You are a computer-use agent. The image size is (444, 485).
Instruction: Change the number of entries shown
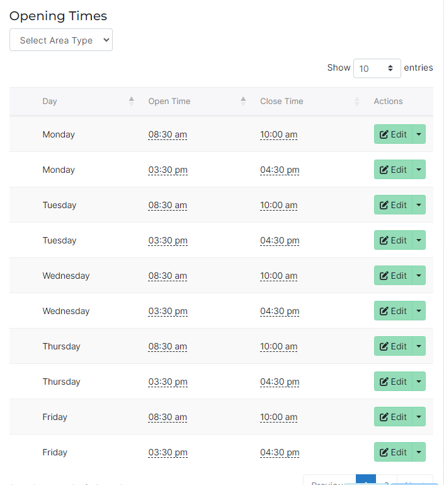(377, 68)
